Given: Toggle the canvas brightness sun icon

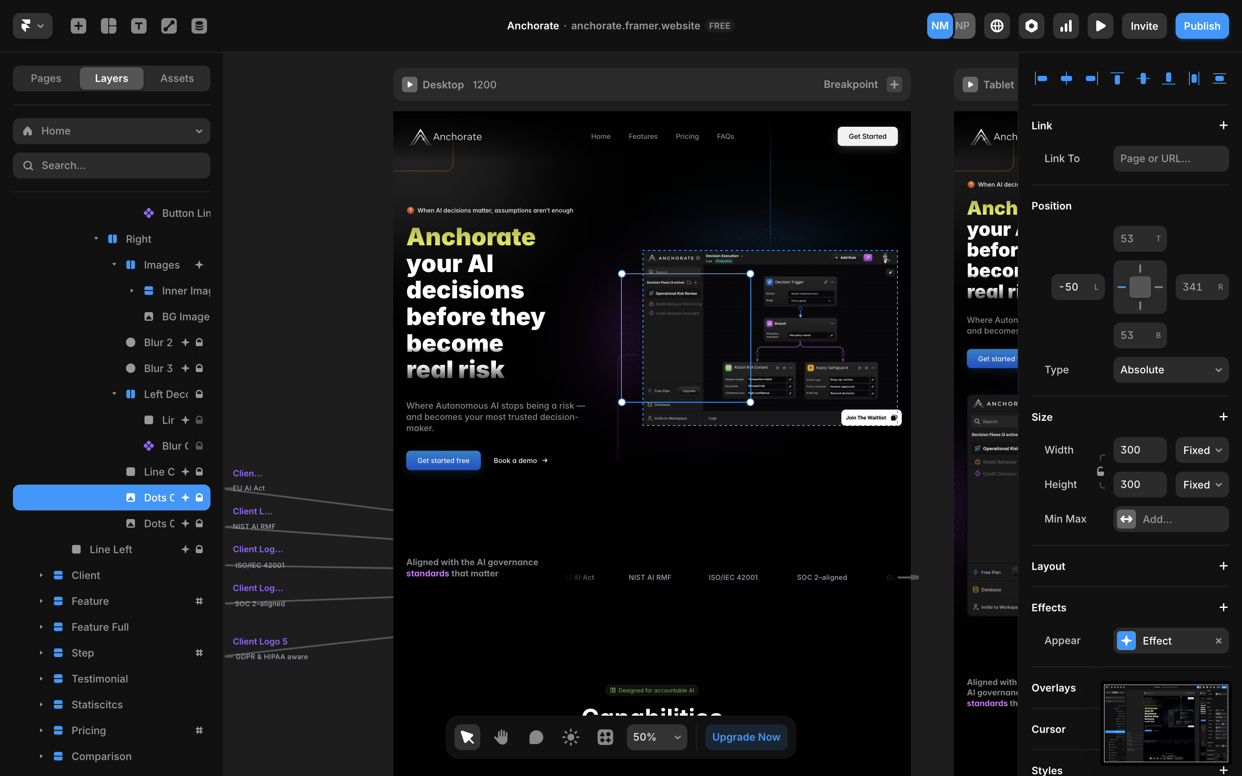Looking at the screenshot, I should point(570,737).
